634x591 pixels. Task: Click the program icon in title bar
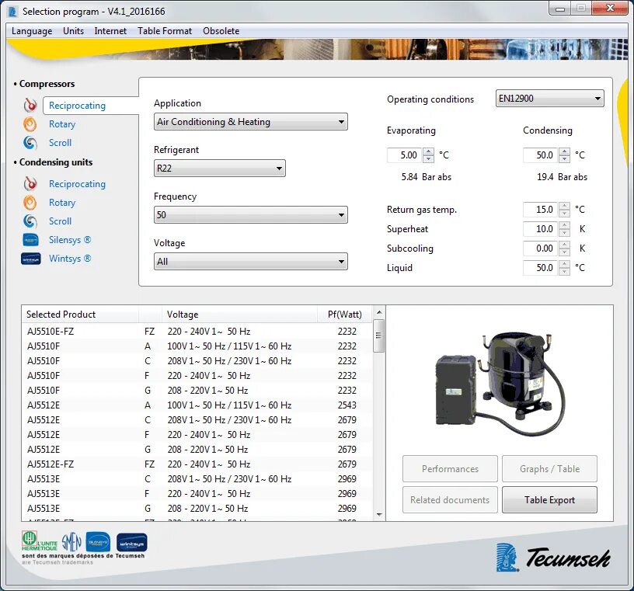click(12, 12)
